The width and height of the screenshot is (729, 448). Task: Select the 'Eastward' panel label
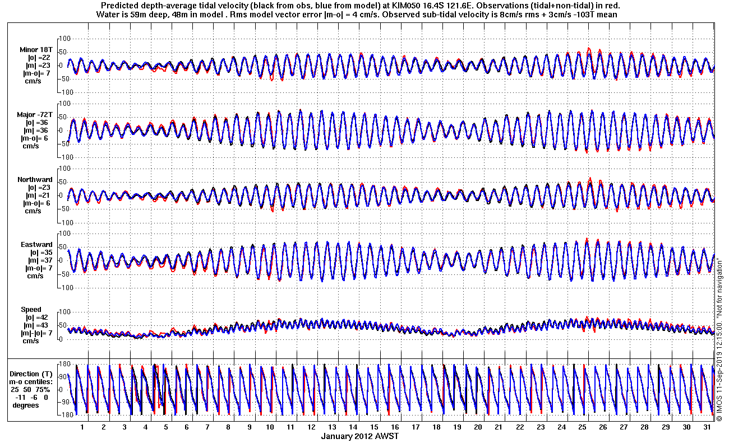click(36, 245)
